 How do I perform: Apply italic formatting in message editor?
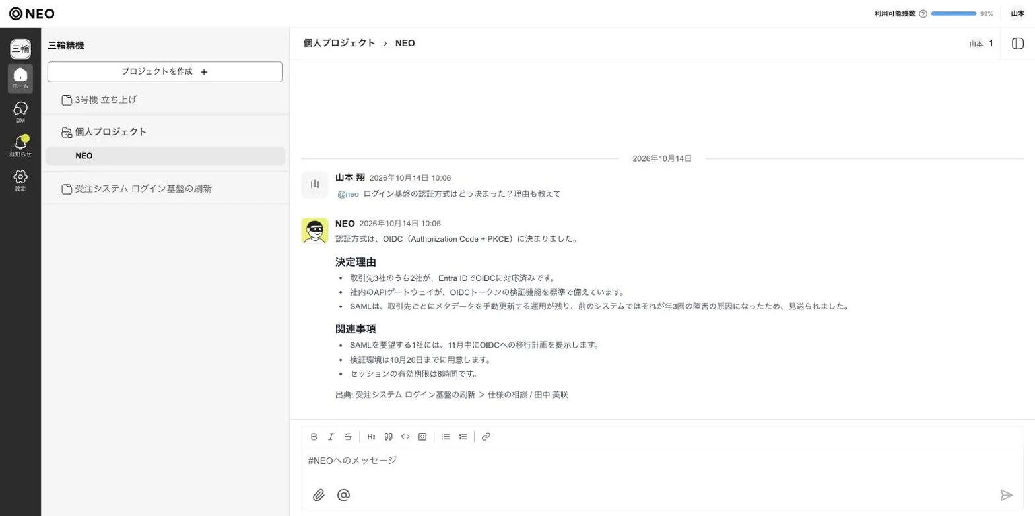pyautogui.click(x=331, y=437)
